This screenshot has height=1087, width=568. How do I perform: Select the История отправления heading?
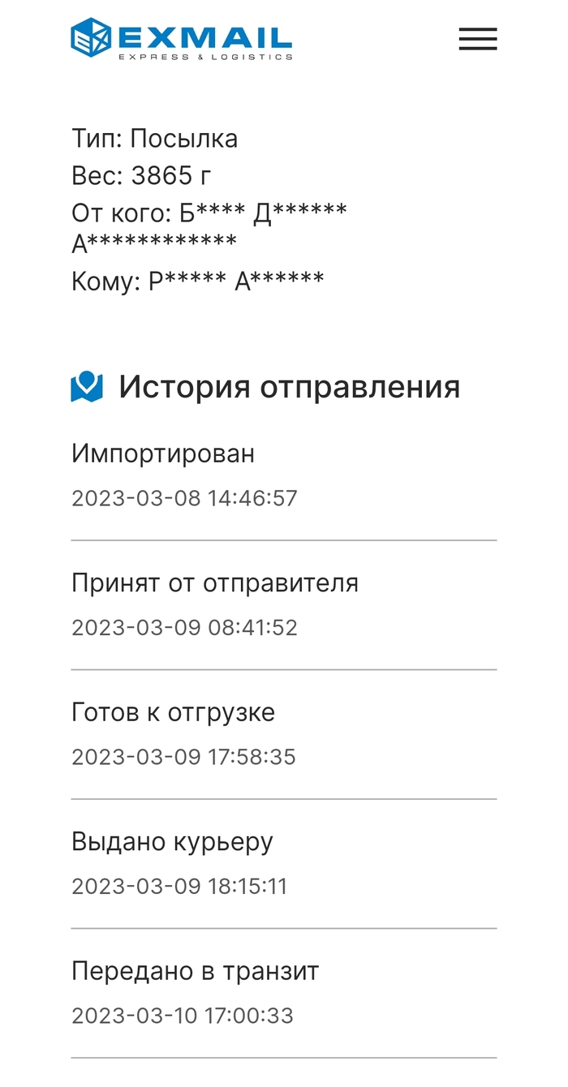pyautogui.click(x=289, y=387)
